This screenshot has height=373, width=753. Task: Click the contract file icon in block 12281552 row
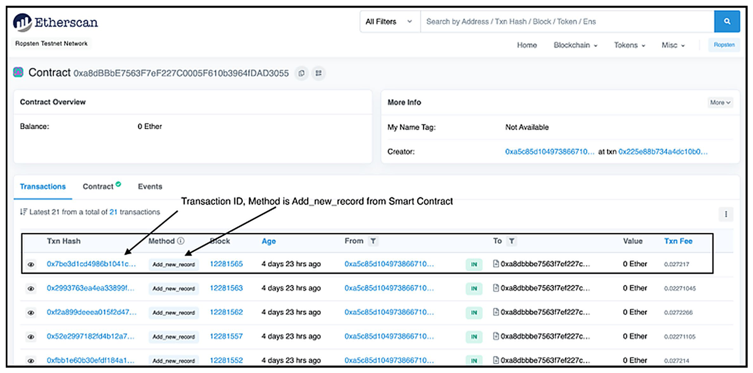[496, 360]
